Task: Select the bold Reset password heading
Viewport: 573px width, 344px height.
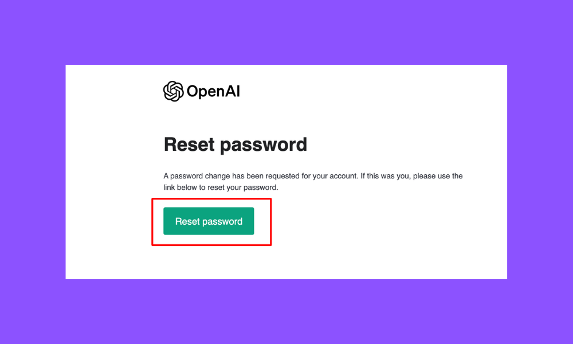Action: pos(236,144)
